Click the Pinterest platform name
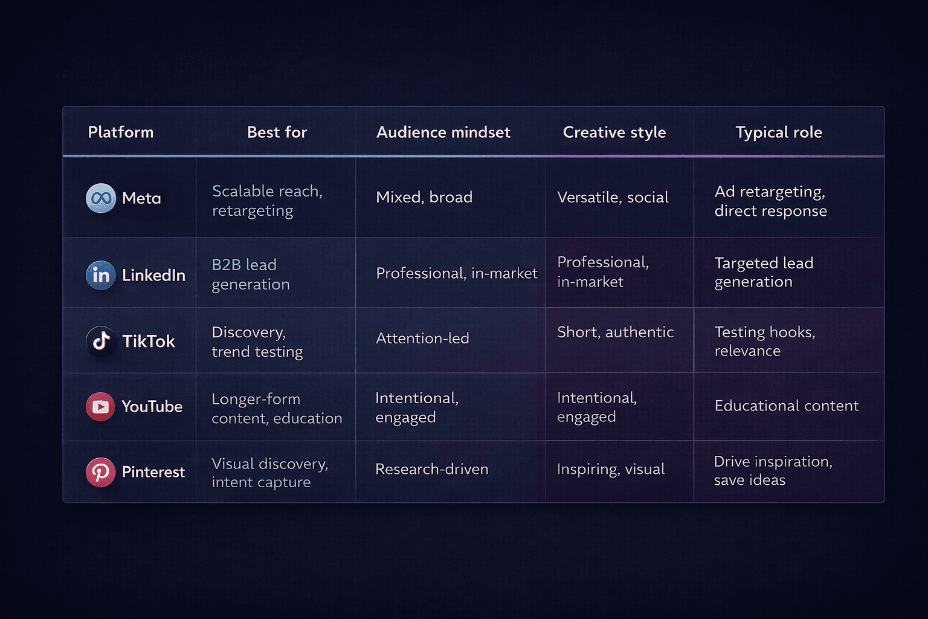The image size is (928, 619). pyautogui.click(x=153, y=472)
